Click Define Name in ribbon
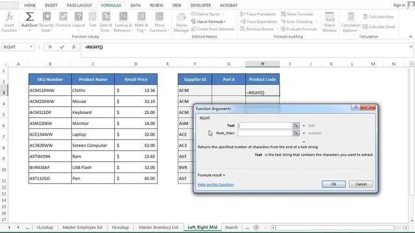Screen dimensions: 415x233 tap(208, 14)
